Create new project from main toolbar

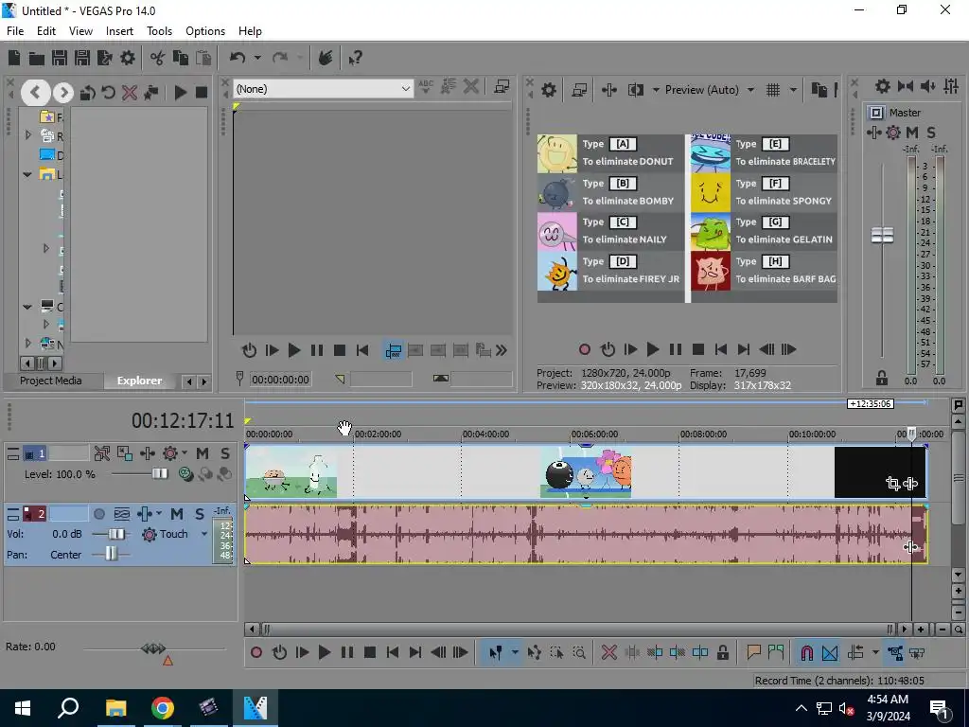click(x=13, y=58)
